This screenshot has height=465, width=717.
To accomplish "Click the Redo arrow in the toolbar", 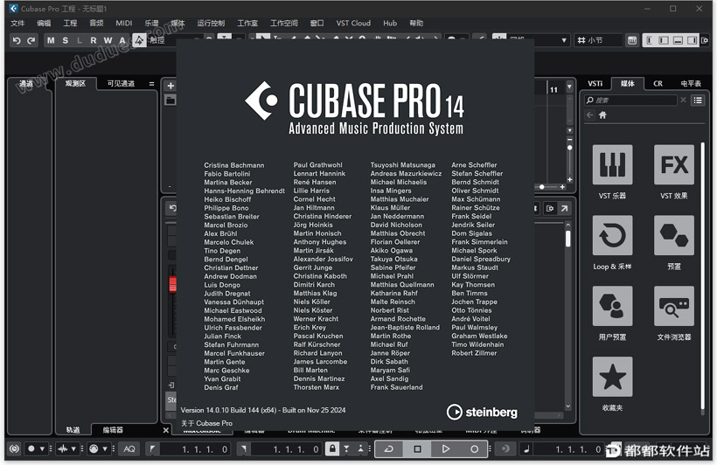I will pos(31,41).
